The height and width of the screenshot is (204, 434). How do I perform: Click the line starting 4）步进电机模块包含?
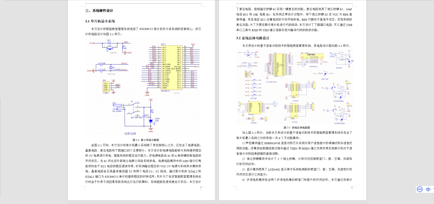click(297, 180)
